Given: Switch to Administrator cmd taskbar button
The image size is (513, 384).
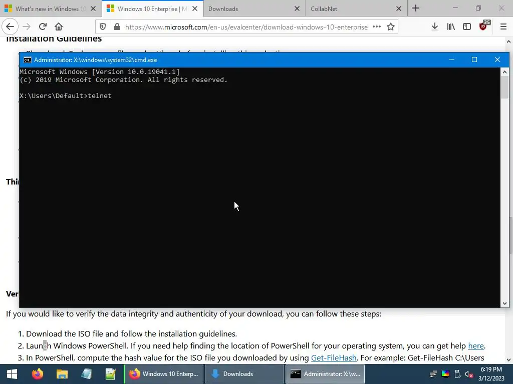Looking at the screenshot, I should [x=325, y=374].
